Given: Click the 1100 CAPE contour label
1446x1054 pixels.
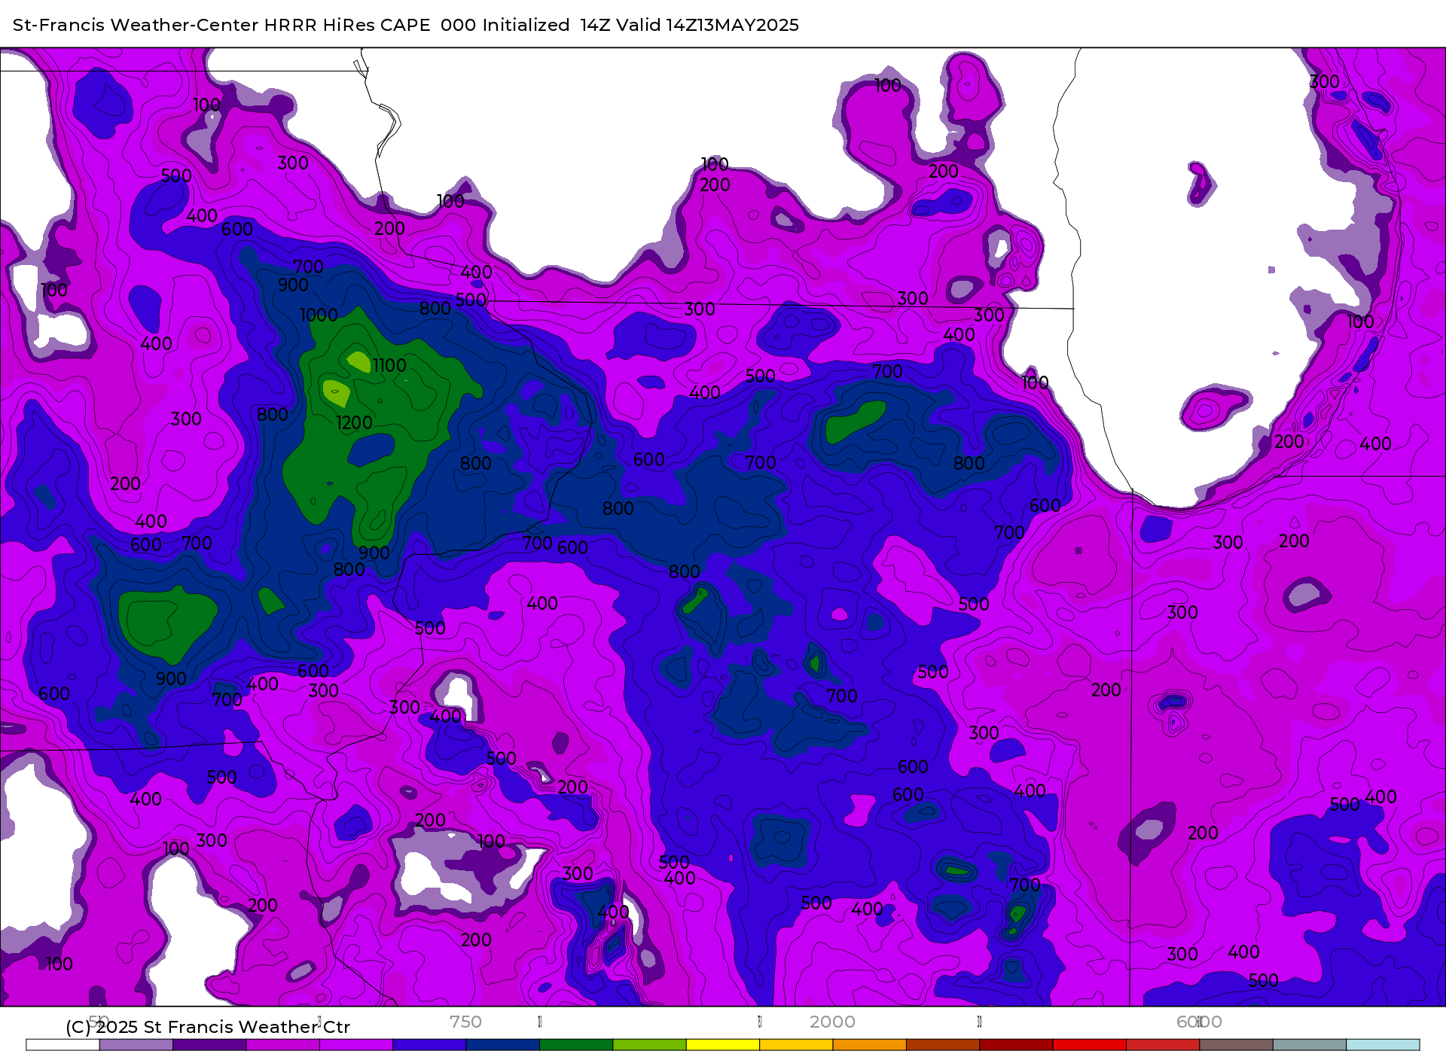Looking at the screenshot, I should pyautogui.click(x=389, y=366).
